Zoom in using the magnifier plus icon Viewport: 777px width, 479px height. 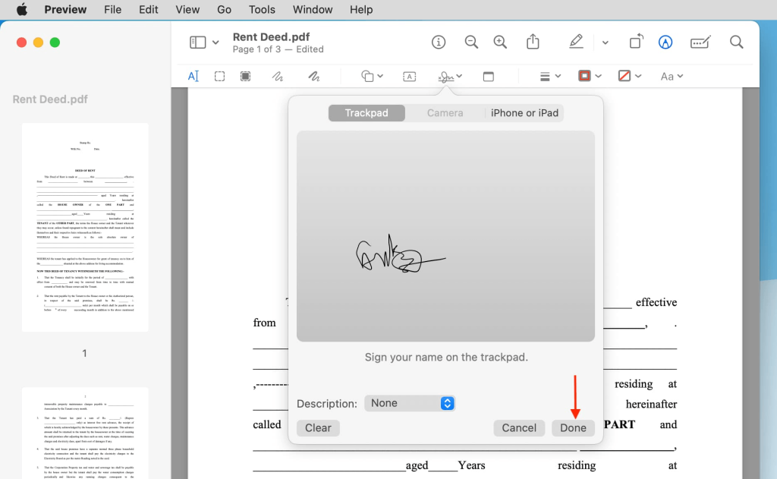click(x=500, y=43)
